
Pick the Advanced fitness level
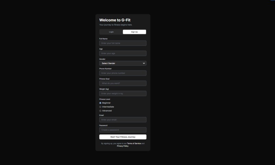[100, 111]
